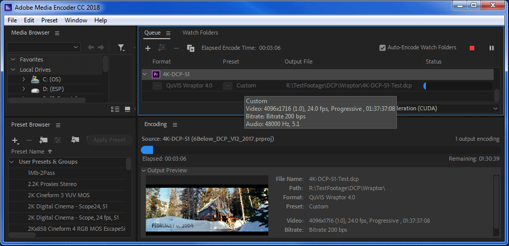The image size is (509, 246).
Task: Click the Remove minus icon in Queue toolbar
Action: 176,48
